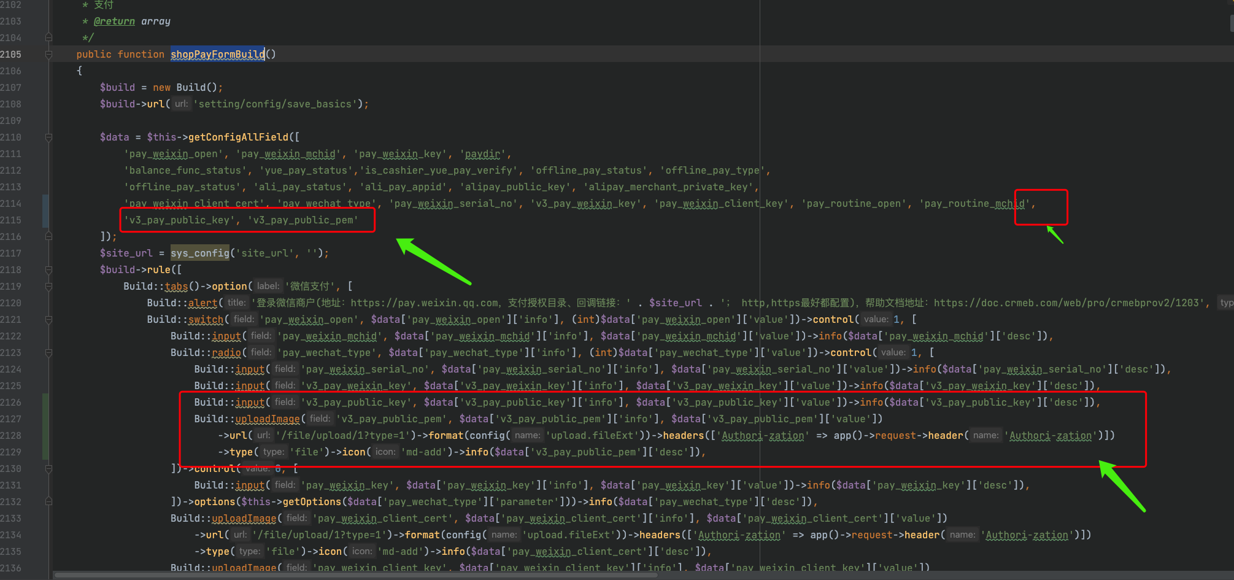Screen dimensions: 1234x580
Task: Open https://pay.weixin.qq.com link on line 2120
Action: point(425,303)
